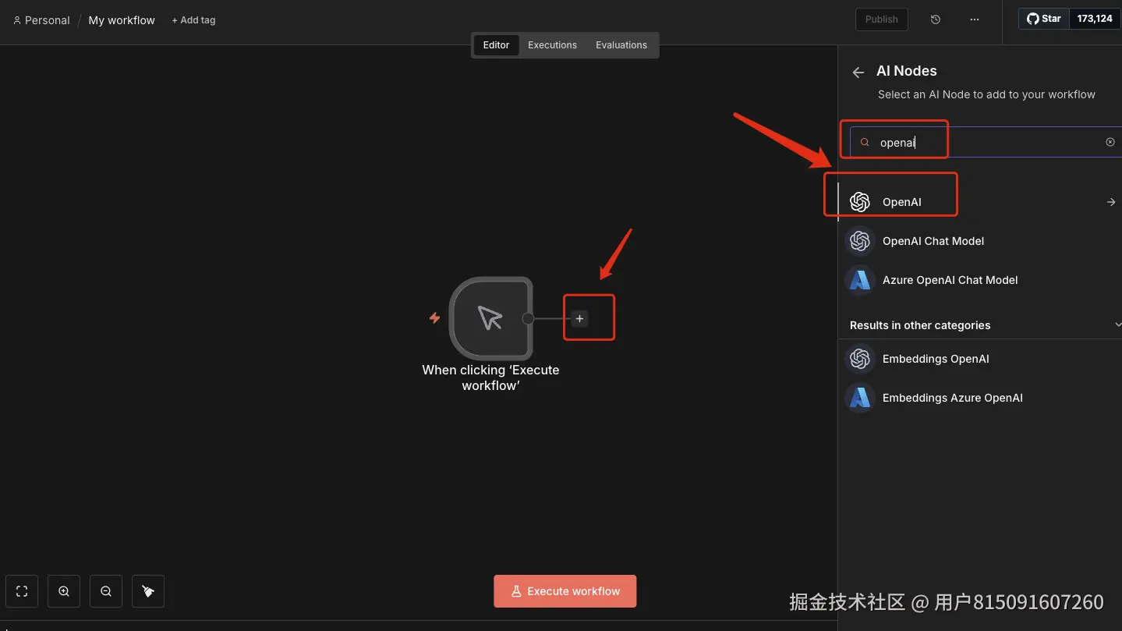Viewport: 1122px width, 631px height.
Task: Click the Execute workflow button
Action: [x=565, y=591]
